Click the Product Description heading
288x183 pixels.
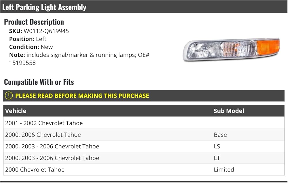click(x=34, y=22)
